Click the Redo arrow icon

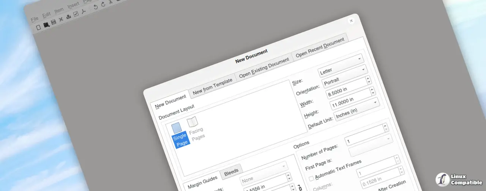pyautogui.click(x=103, y=5)
